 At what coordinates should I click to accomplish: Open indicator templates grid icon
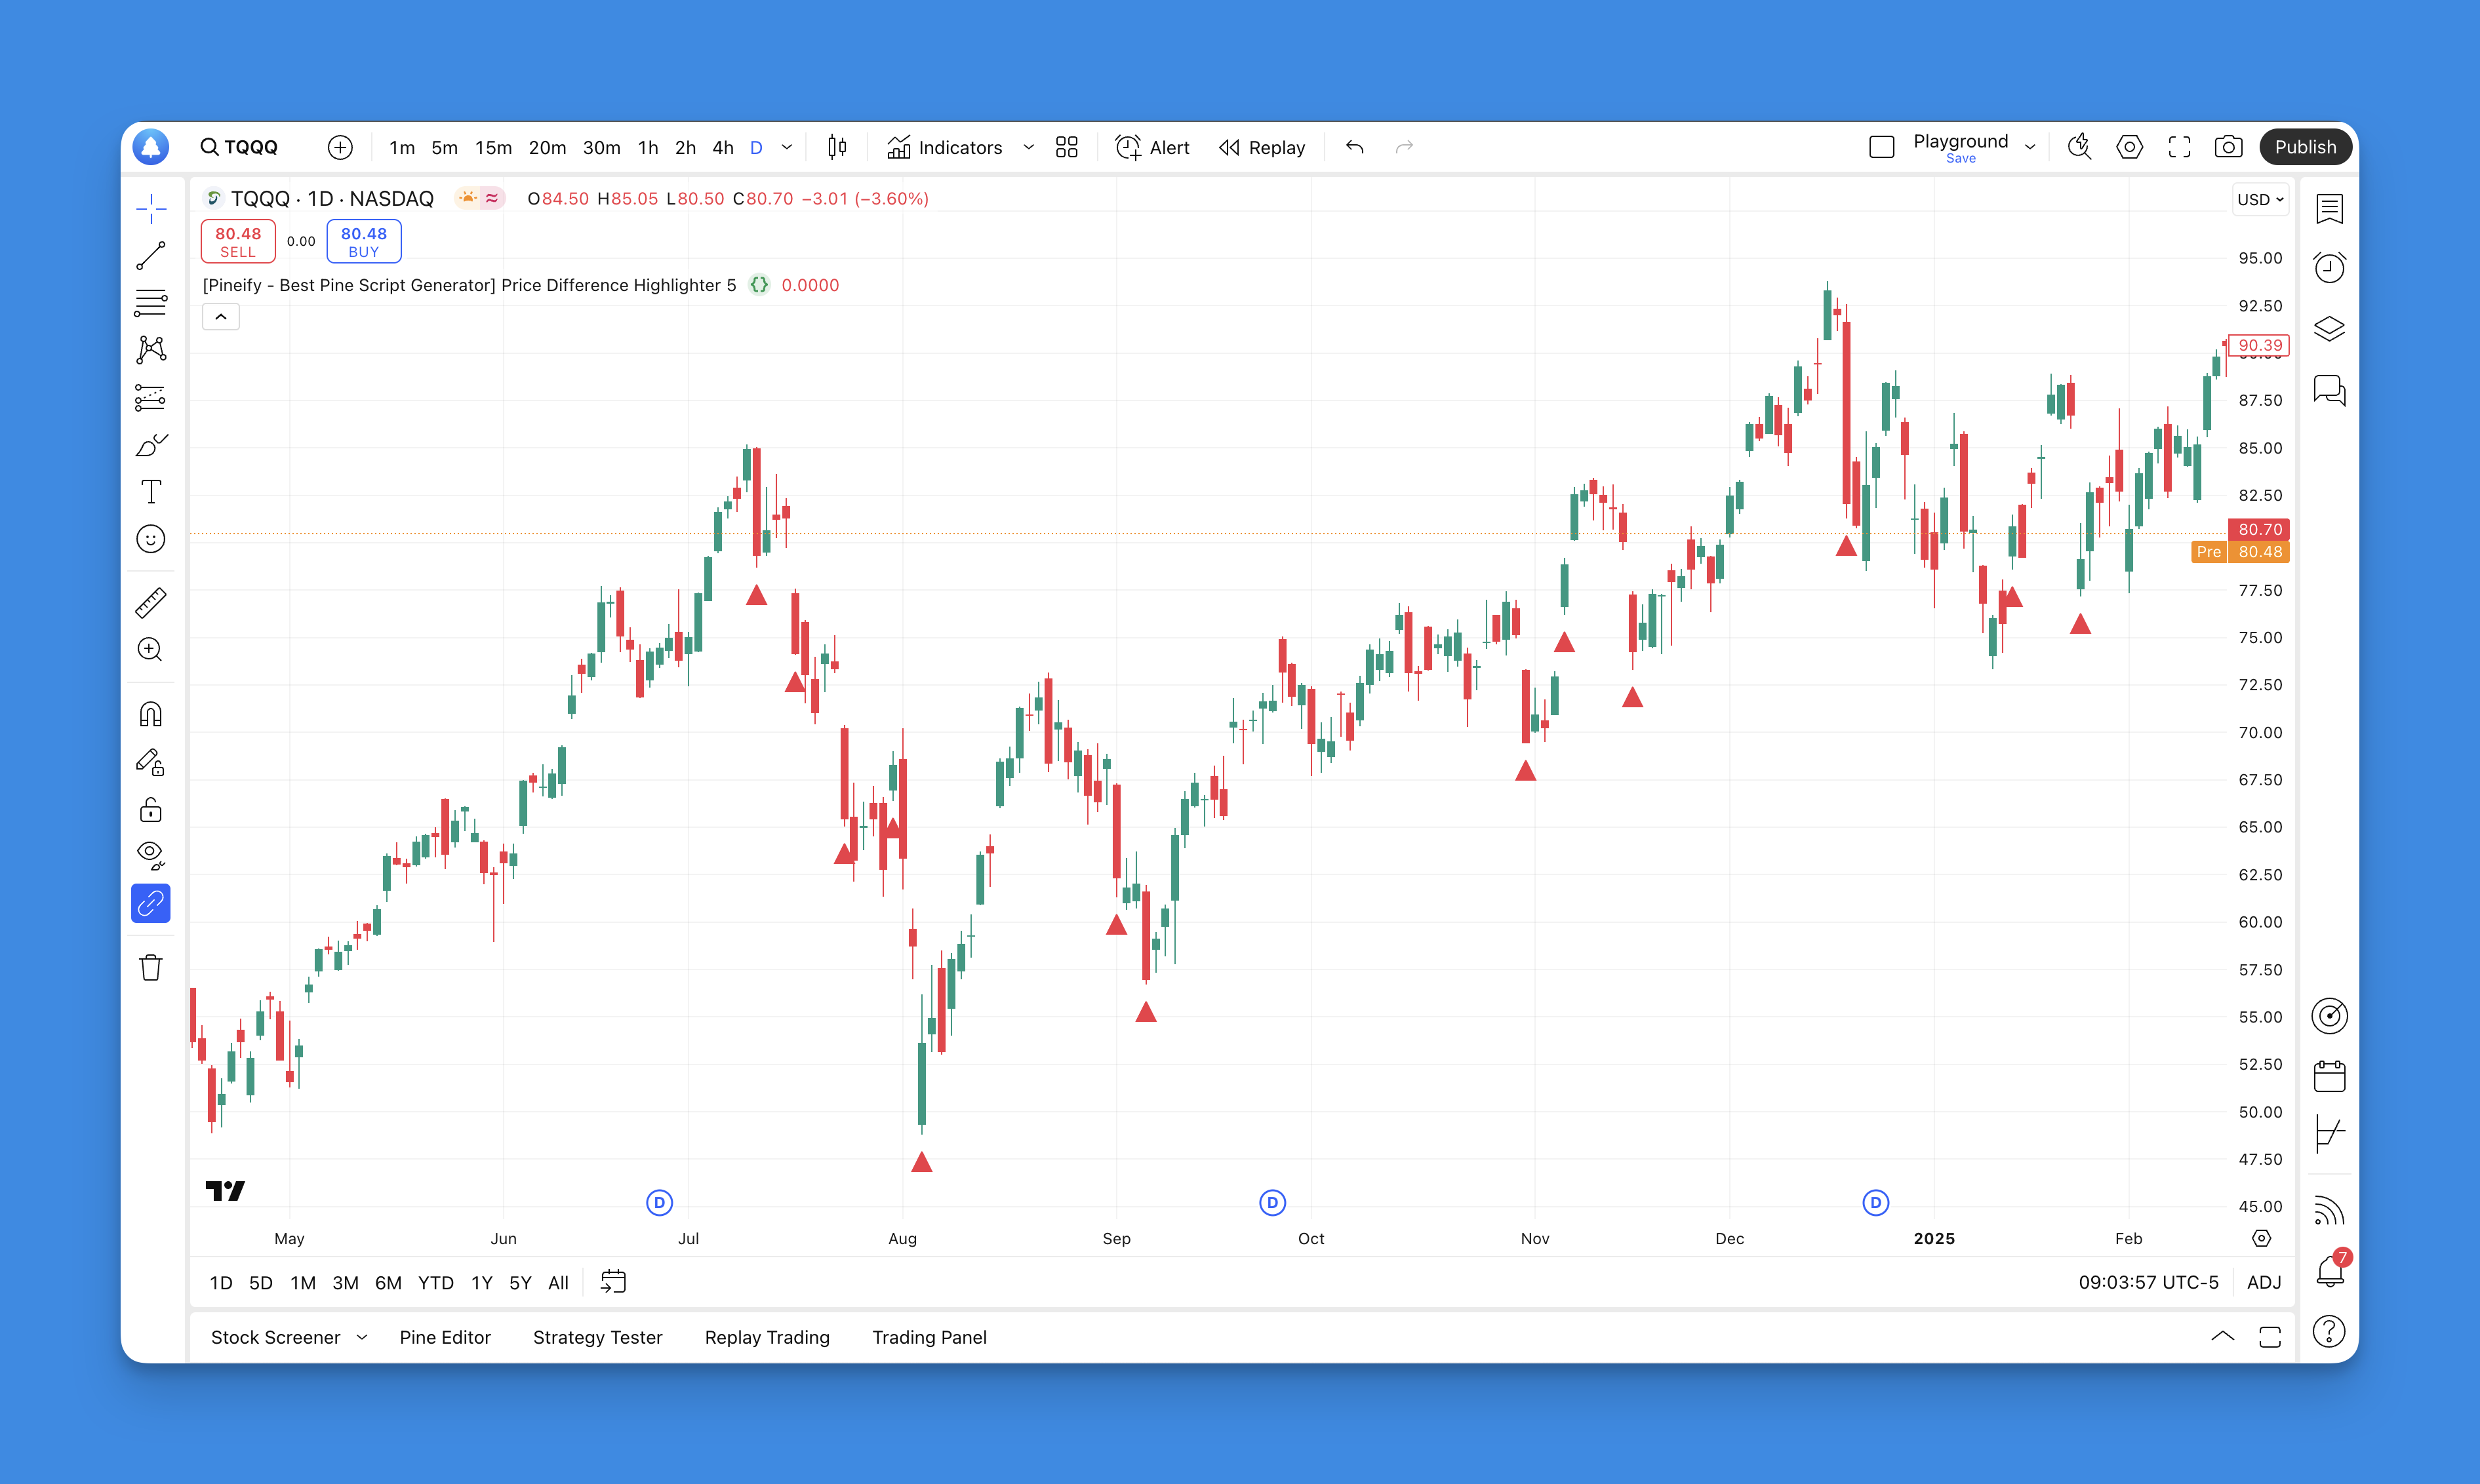pos(1066,147)
